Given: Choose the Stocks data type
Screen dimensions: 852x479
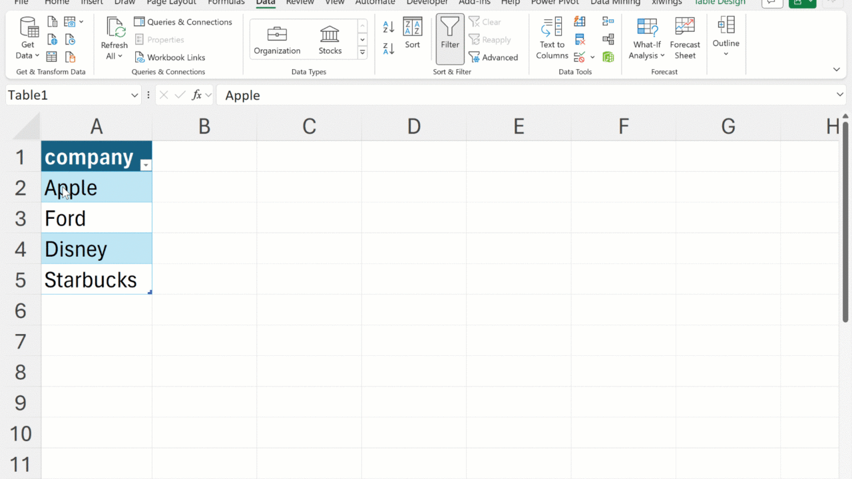Looking at the screenshot, I should point(330,39).
